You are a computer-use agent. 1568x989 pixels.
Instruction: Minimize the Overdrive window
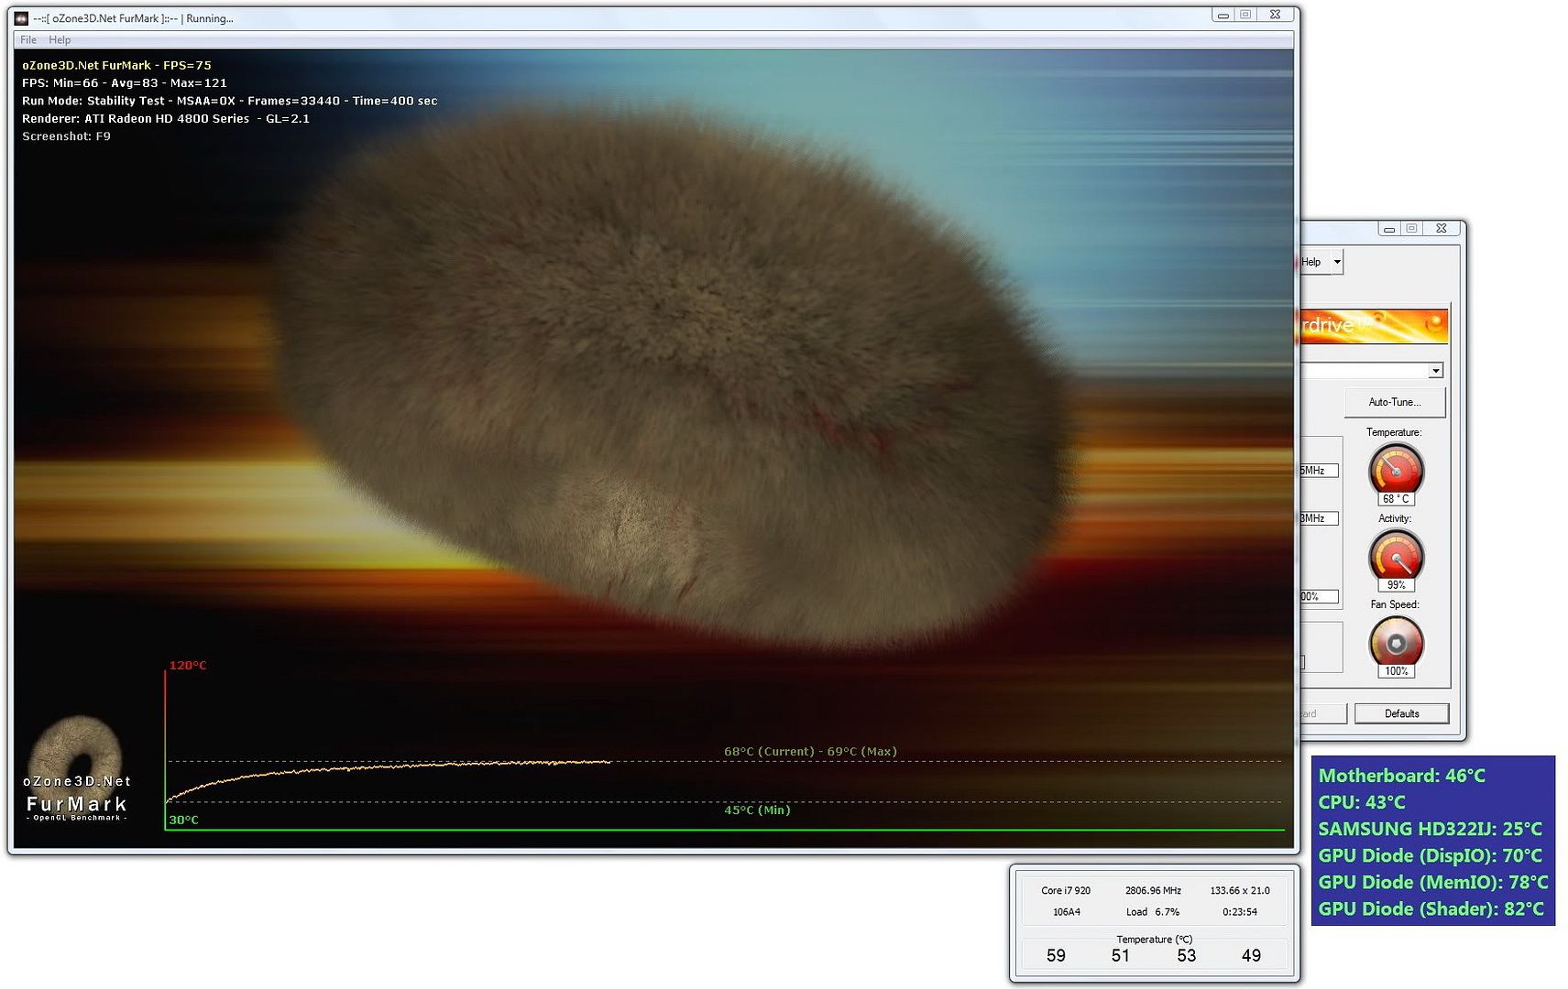tap(1389, 229)
